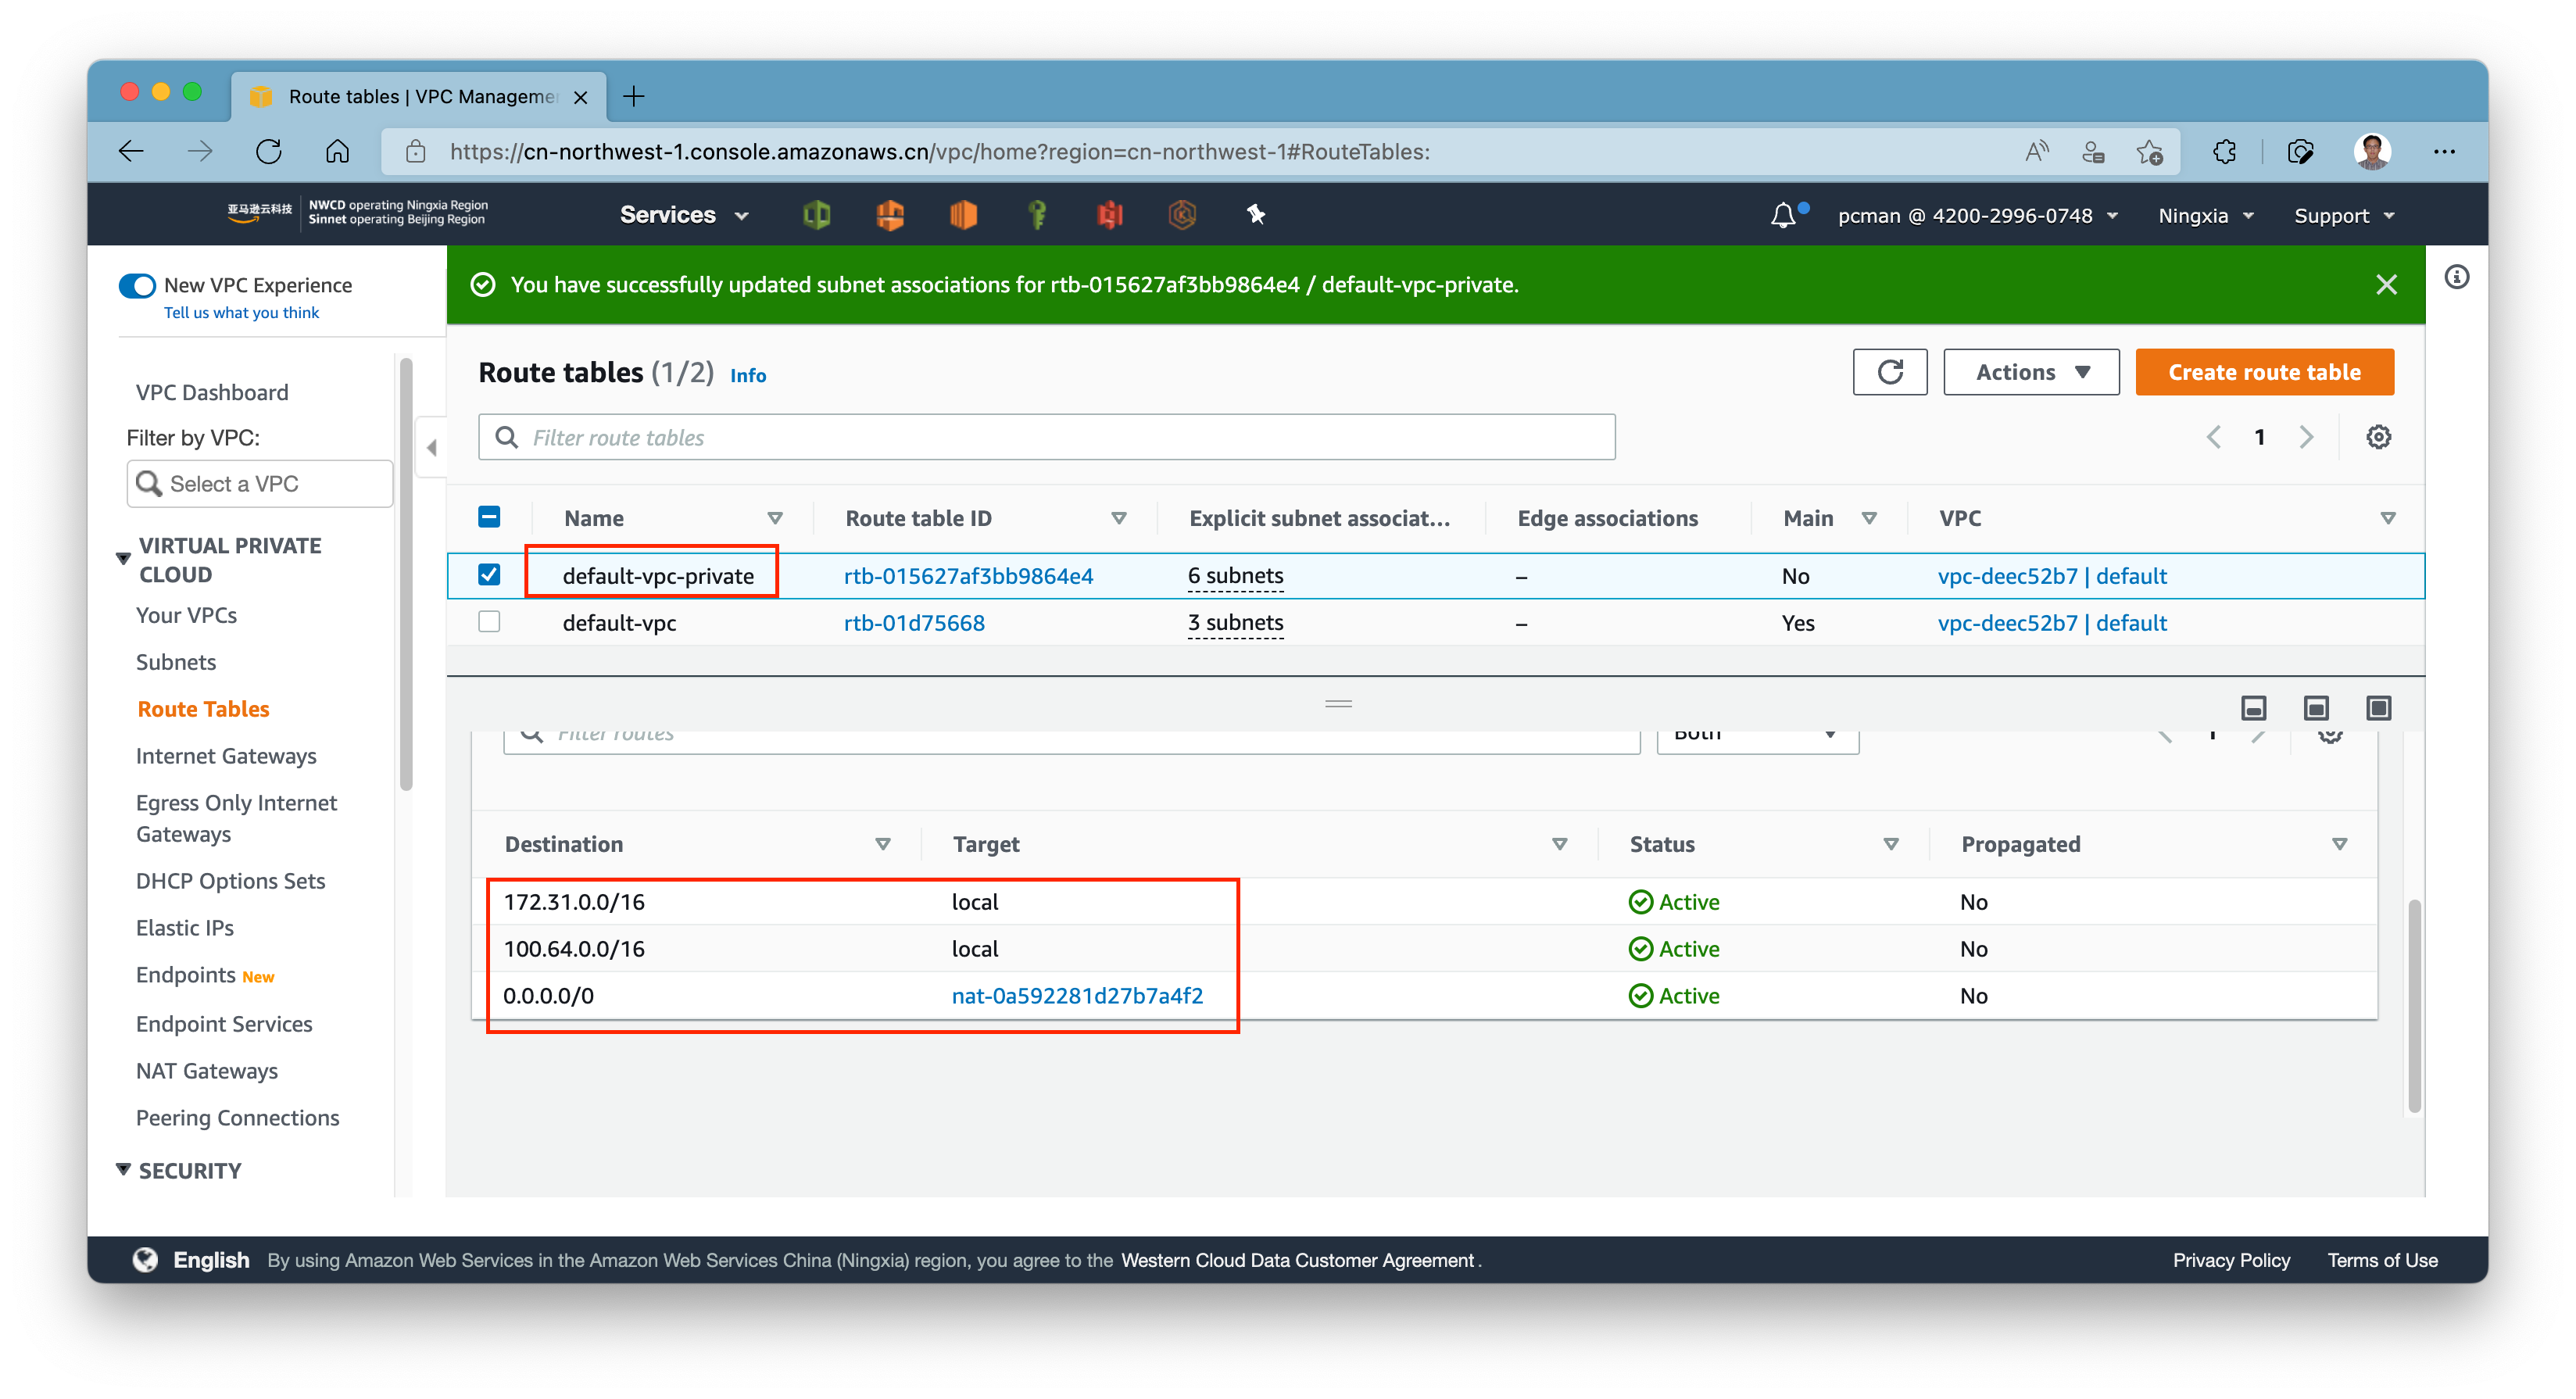Check the default-vpc row checkbox
The width and height of the screenshot is (2576, 1399).
click(489, 621)
